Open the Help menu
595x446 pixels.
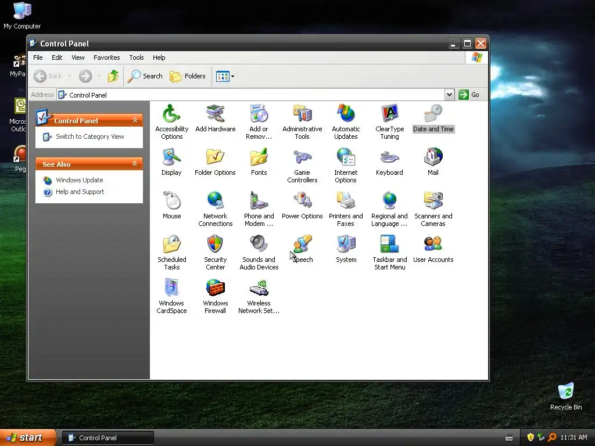(159, 57)
